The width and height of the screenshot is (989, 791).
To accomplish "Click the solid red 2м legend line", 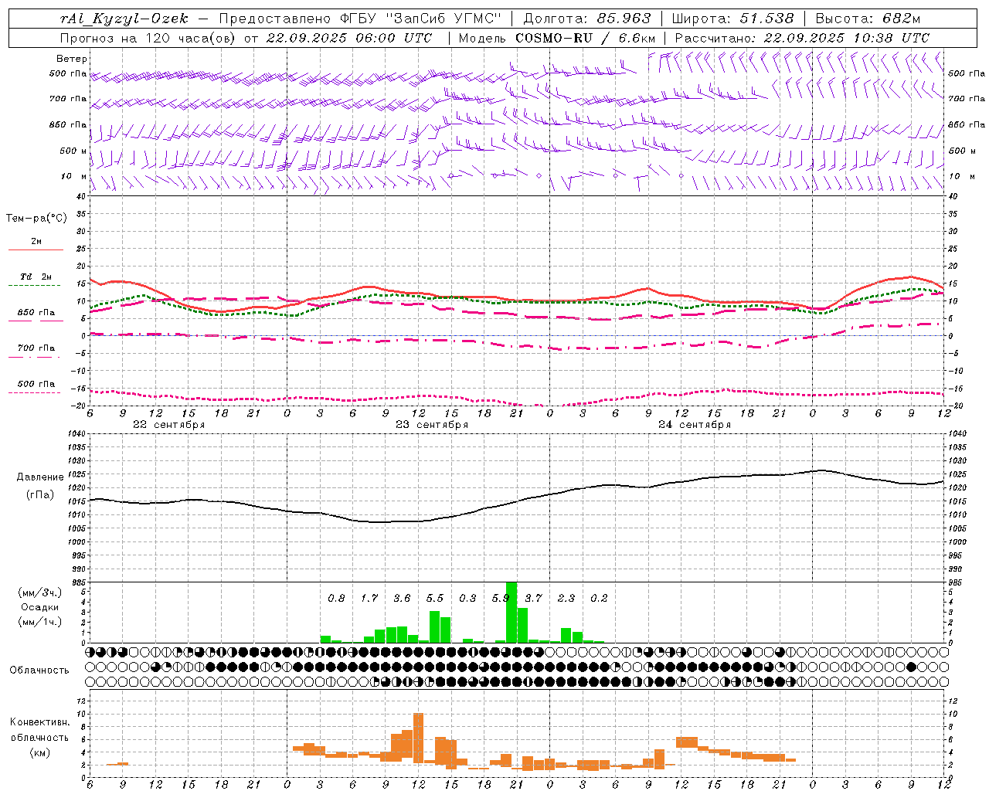I will [x=36, y=250].
